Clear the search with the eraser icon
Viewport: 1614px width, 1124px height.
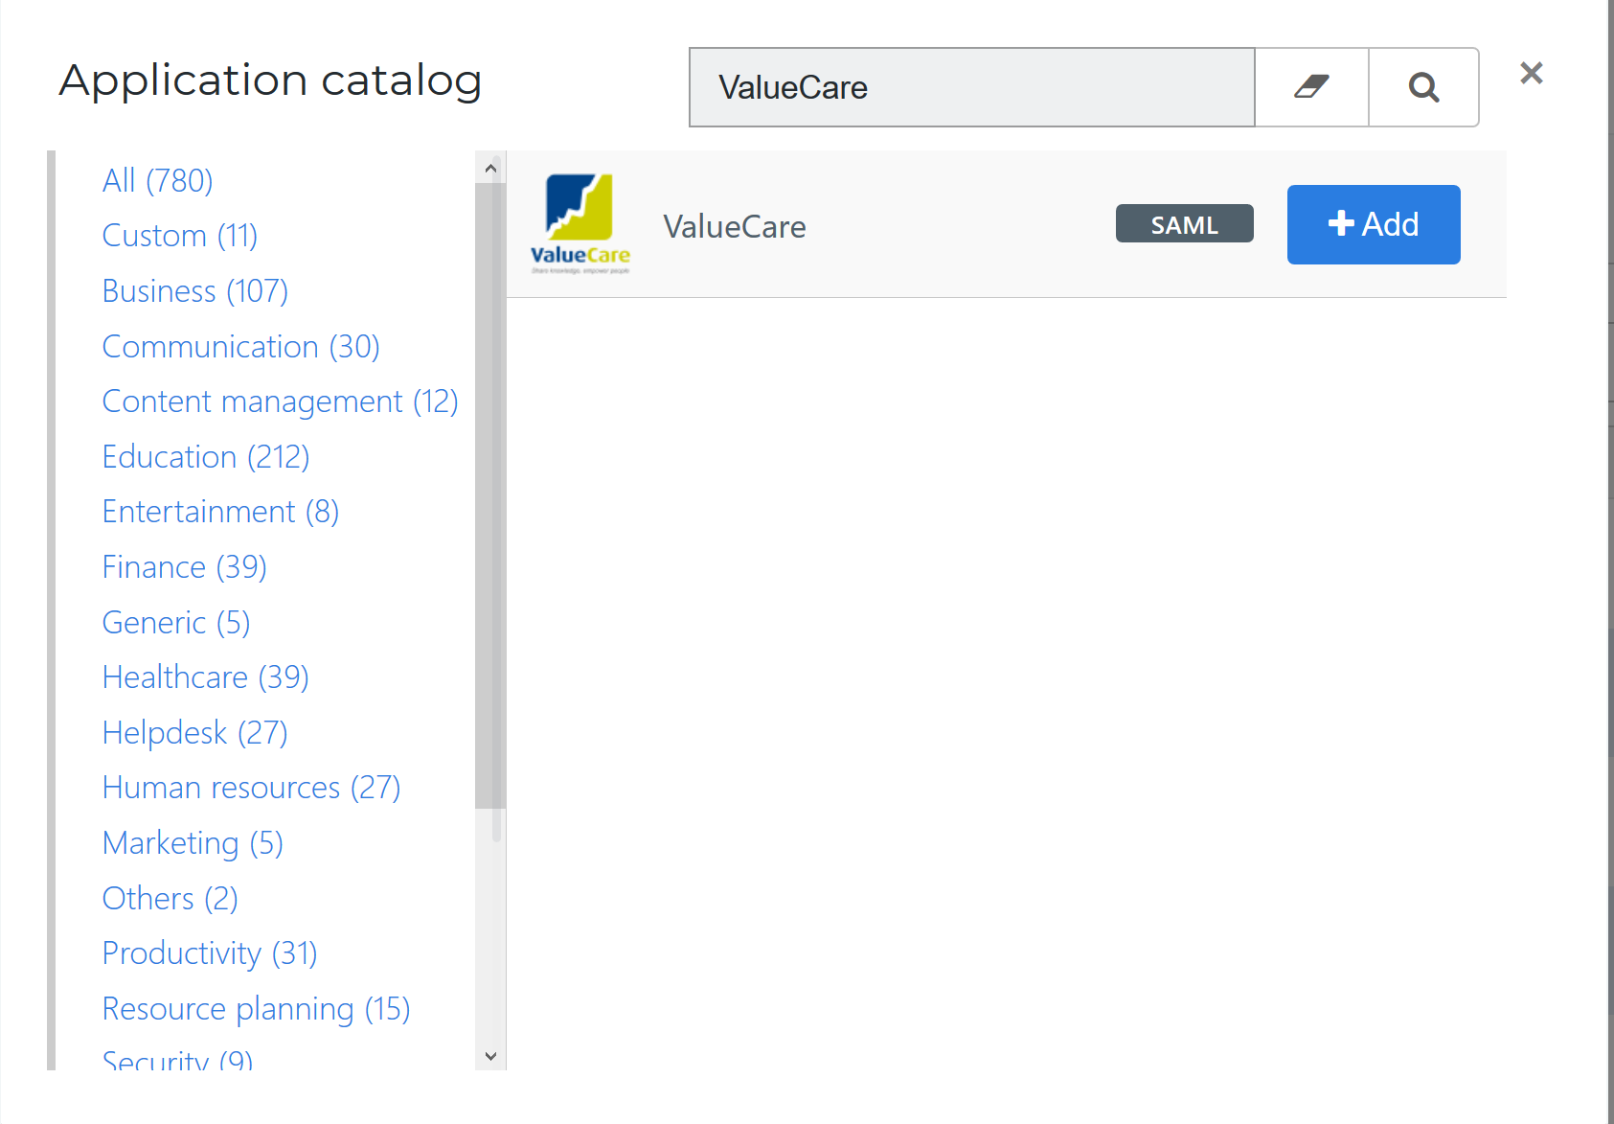click(x=1311, y=87)
